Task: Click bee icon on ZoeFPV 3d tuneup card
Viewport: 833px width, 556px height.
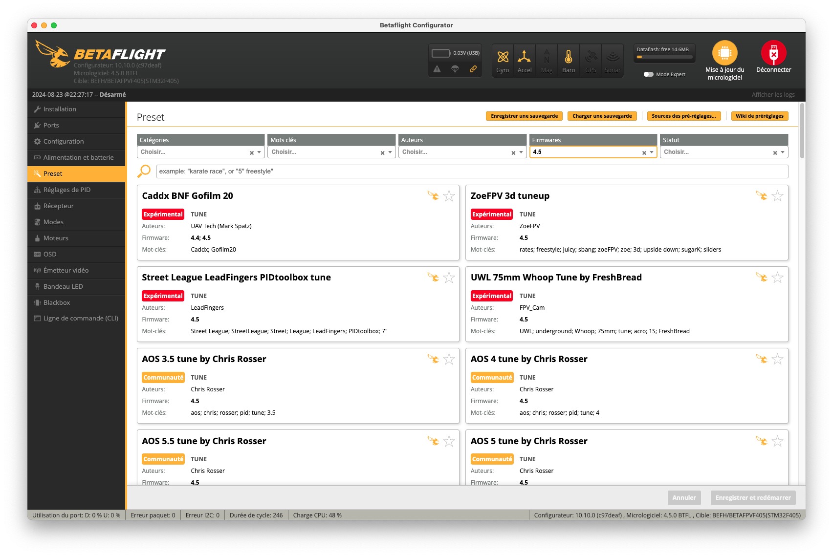Action: click(762, 196)
